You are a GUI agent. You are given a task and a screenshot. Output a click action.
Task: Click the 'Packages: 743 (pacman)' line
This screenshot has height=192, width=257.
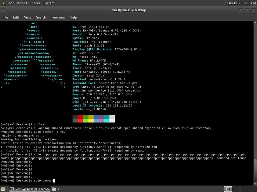[92, 42]
